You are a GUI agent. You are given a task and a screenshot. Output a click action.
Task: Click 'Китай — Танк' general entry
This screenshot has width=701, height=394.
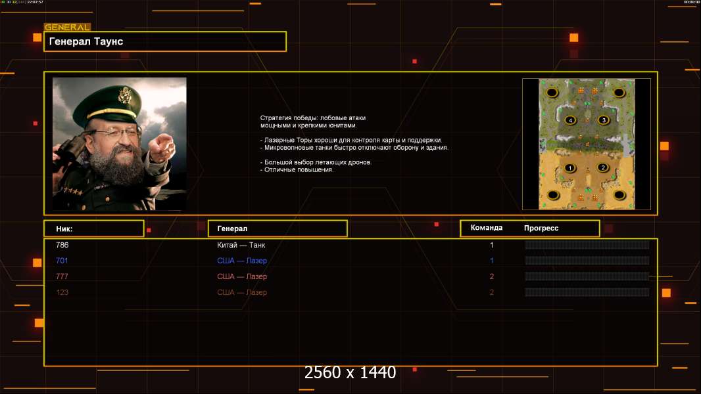pos(241,245)
